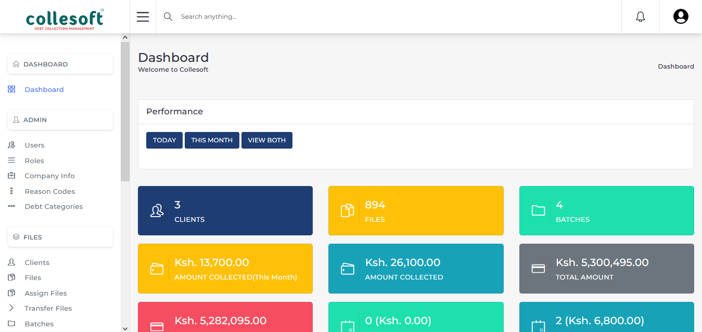The height and width of the screenshot is (332, 702).
Task: Click the Clients card people icon
Action: pyautogui.click(x=157, y=210)
